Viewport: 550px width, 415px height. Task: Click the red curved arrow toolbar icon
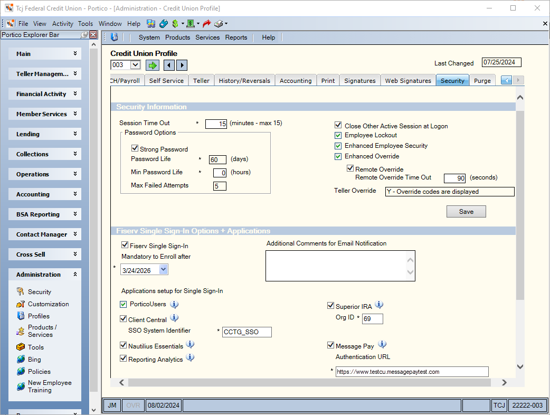point(206,24)
